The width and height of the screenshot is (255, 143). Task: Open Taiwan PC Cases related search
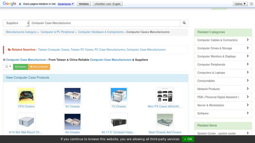[82, 50]
